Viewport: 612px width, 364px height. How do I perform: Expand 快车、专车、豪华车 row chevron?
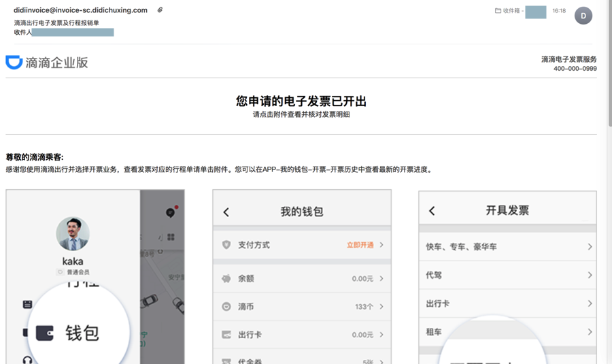pos(590,247)
